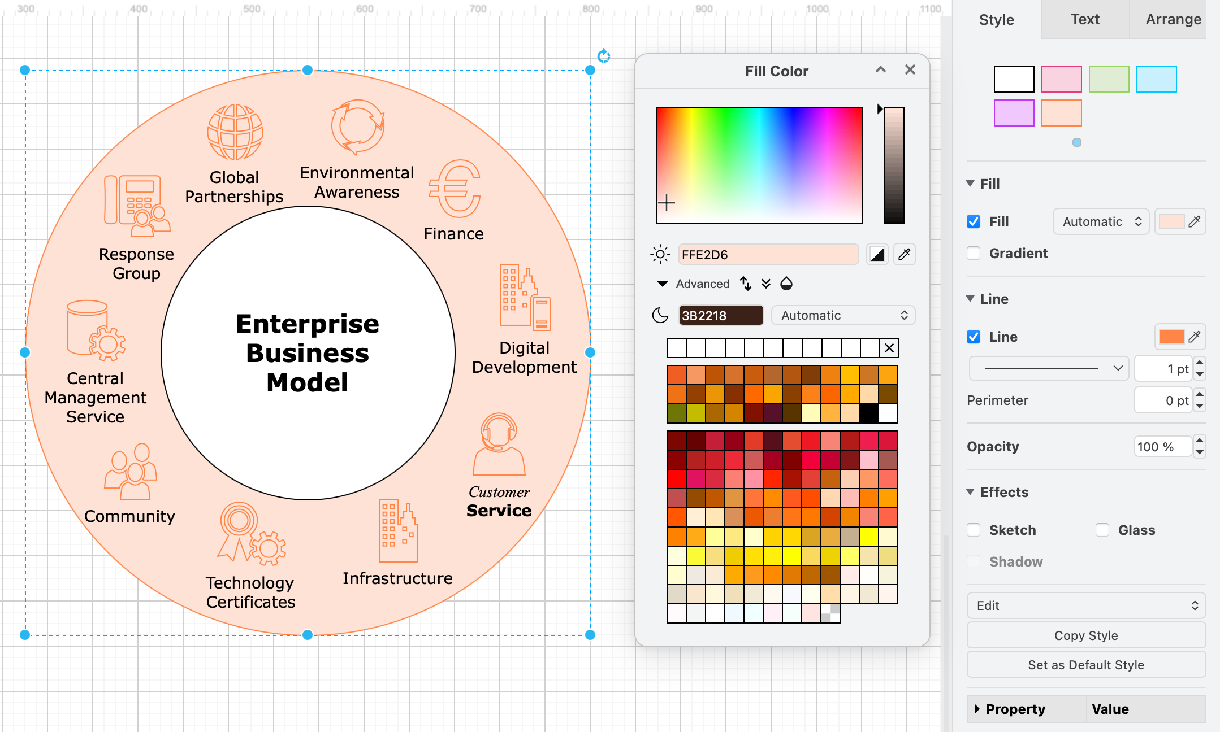This screenshot has width=1220, height=732.
Task: Increase line width with stepper up arrow
Action: (x=1200, y=363)
